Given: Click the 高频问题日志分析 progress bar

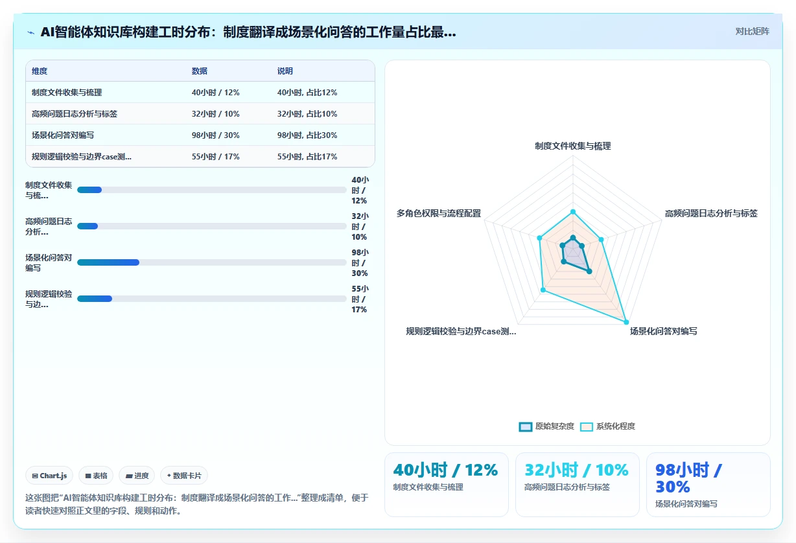Looking at the screenshot, I should [211, 226].
